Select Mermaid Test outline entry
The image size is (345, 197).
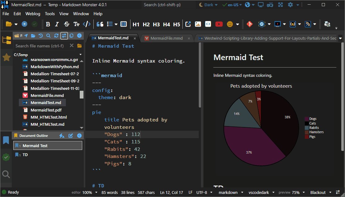click(x=48, y=146)
